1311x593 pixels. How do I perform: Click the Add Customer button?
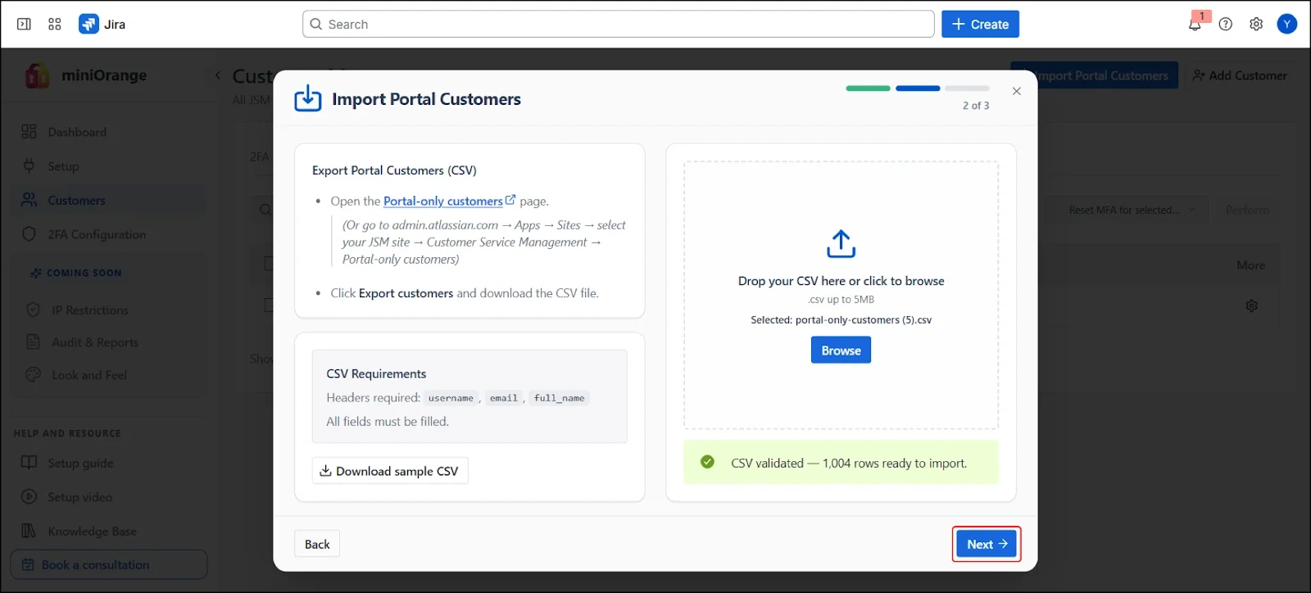pyautogui.click(x=1240, y=75)
